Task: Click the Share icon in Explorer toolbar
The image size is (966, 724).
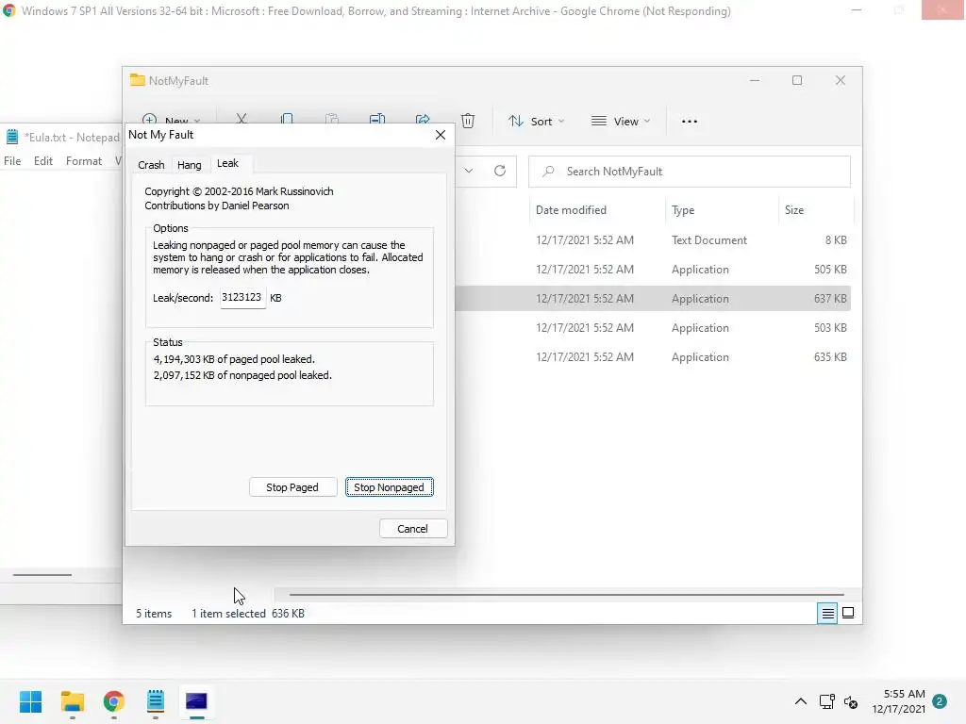Action: pyautogui.click(x=423, y=119)
